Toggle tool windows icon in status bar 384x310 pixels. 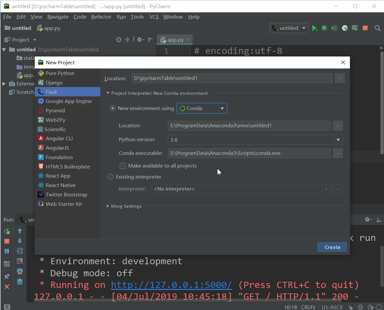click(7, 307)
